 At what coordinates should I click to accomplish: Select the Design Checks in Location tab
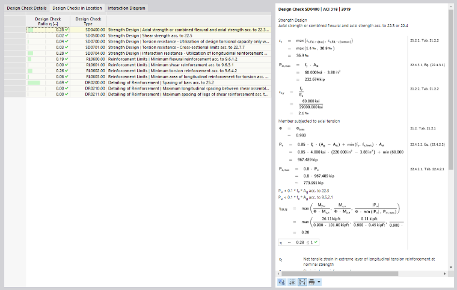(x=77, y=8)
